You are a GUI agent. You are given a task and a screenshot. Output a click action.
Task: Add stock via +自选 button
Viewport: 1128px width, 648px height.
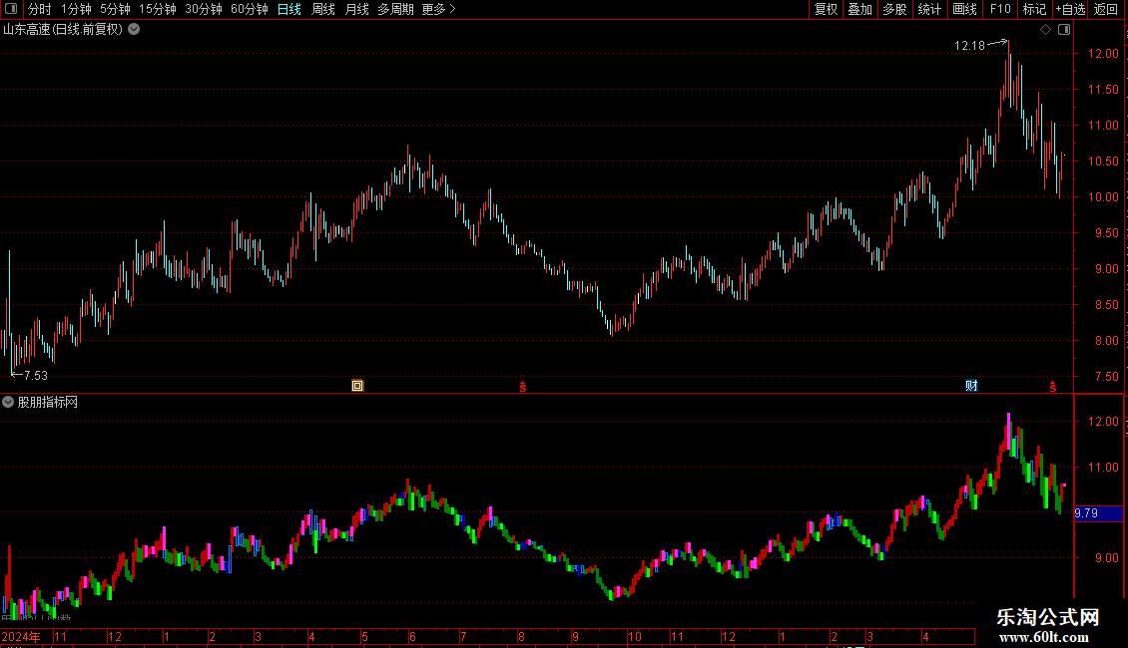(1070, 9)
